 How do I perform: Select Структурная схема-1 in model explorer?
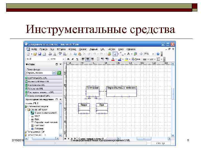pos(46,113)
